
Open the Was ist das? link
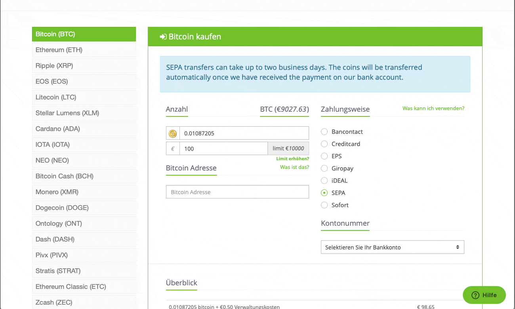294,167
